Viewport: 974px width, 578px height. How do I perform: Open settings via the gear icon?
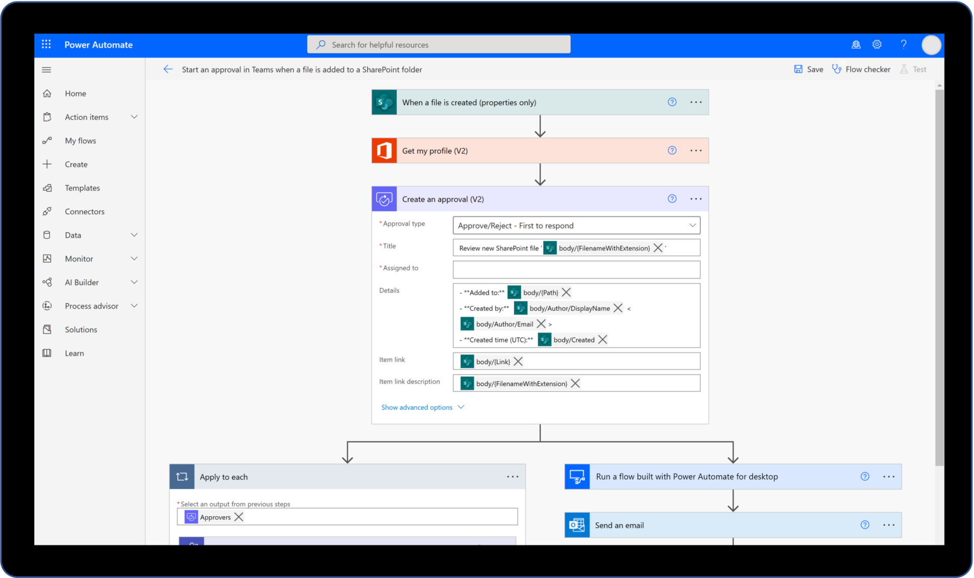(x=877, y=44)
